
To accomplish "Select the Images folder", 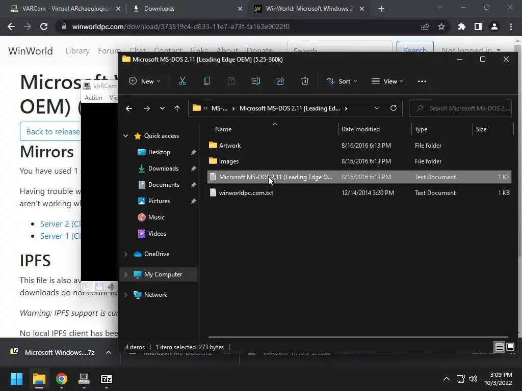I will tap(359, 161).
